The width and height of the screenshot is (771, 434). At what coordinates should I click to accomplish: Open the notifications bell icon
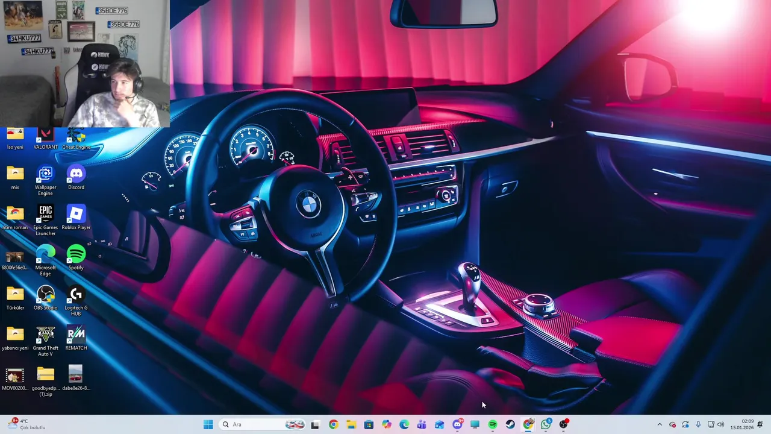tap(760, 424)
